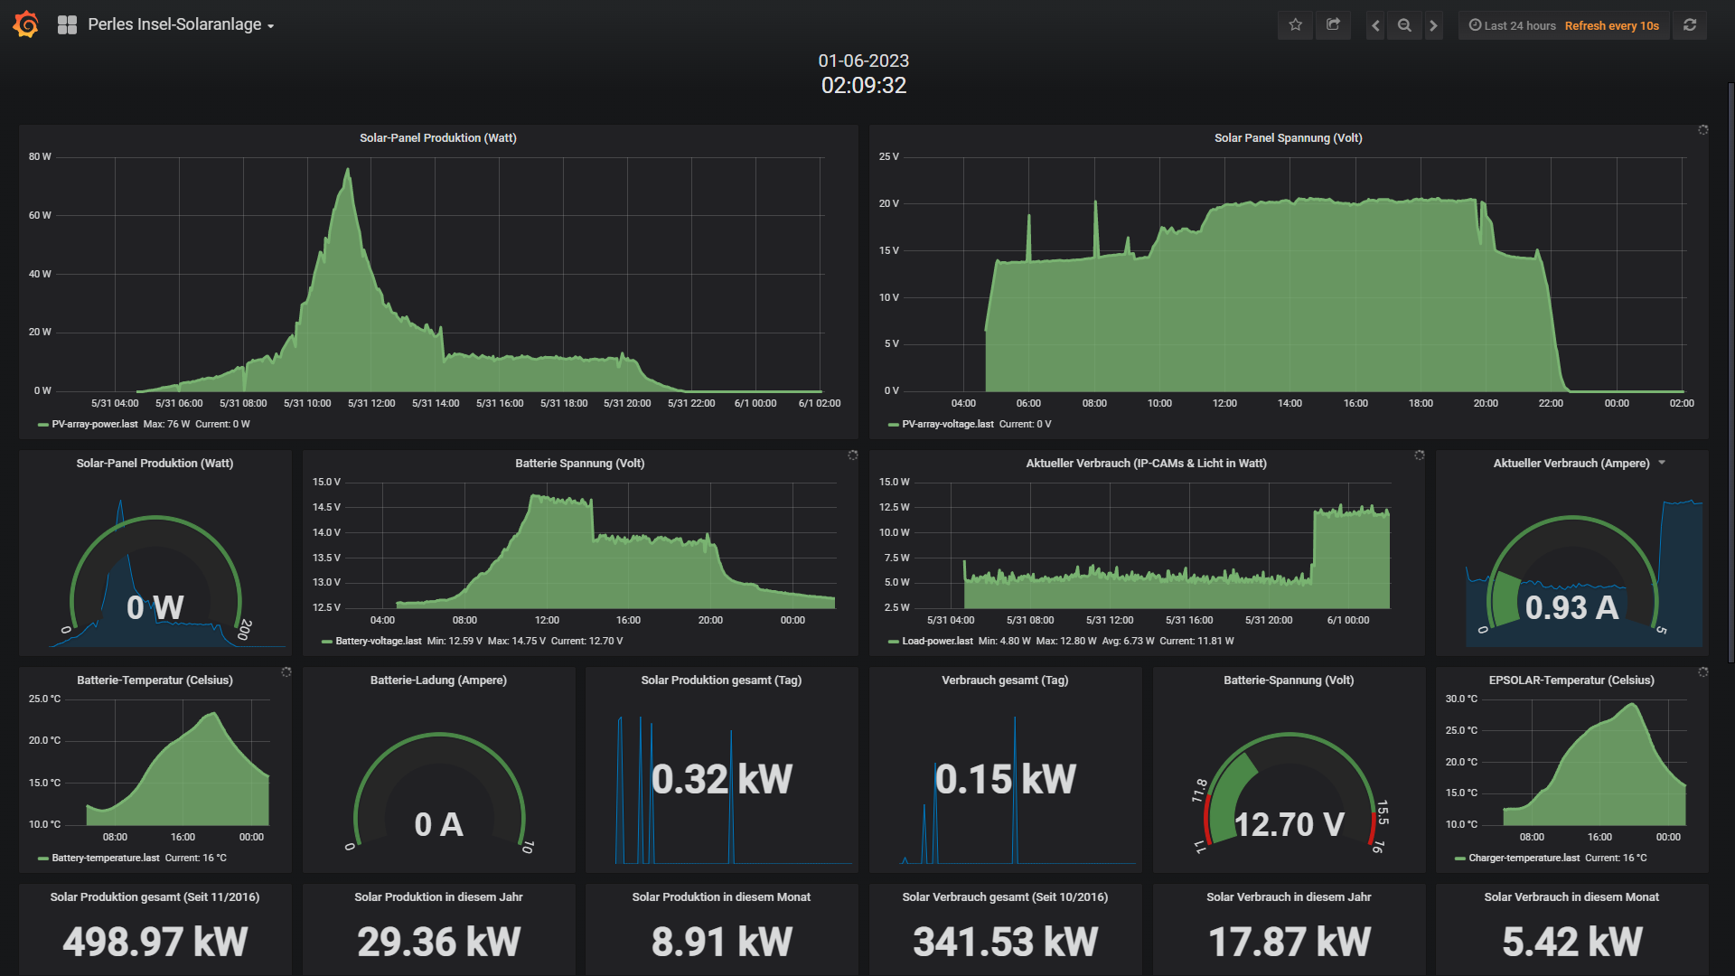Viewport: 1735px width, 976px height.
Task: Click the share dashboard icon
Action: pos(1333,25)
